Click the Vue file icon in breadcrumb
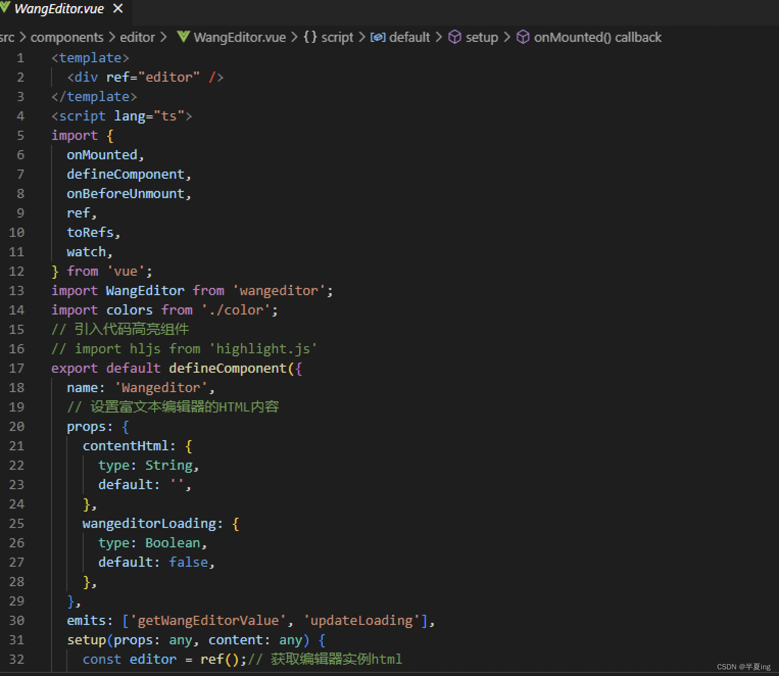779x676 pixels. 183,37
